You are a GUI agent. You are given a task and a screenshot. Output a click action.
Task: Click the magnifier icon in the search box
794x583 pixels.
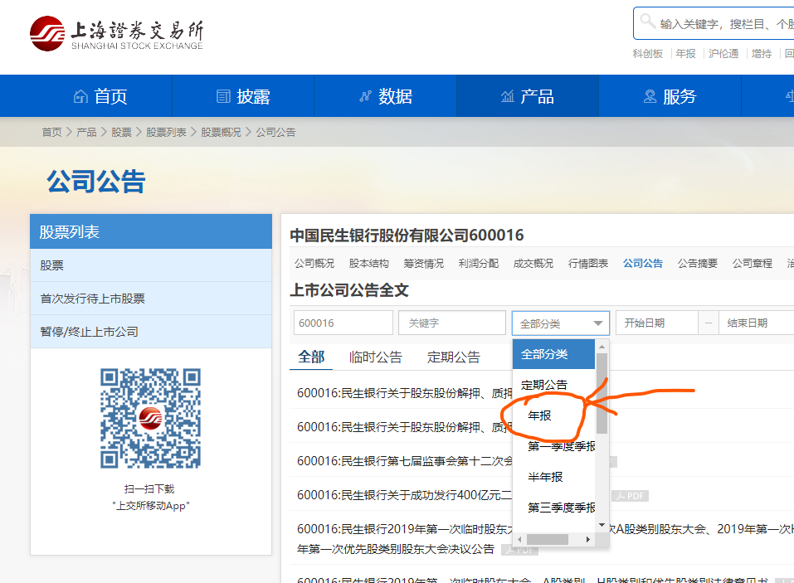tap(648, 22)
